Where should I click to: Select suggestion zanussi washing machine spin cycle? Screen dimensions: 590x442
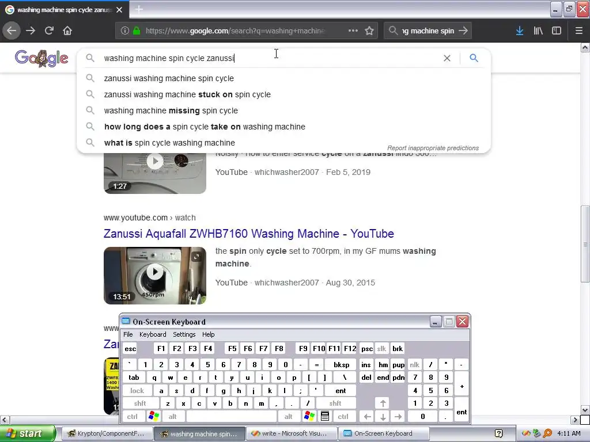[283, 78]
